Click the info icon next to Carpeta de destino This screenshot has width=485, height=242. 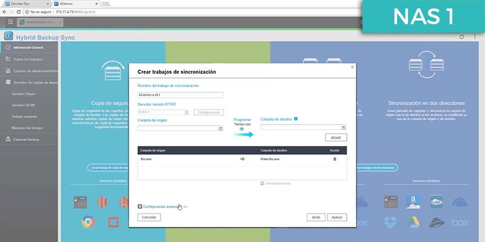[x=296, y=119]
